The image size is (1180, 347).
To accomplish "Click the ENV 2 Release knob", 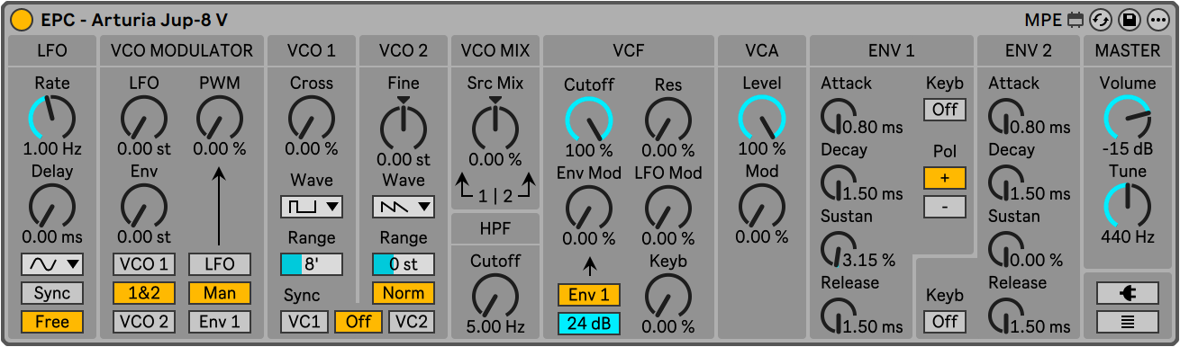I will click(x=1005, y=315).
